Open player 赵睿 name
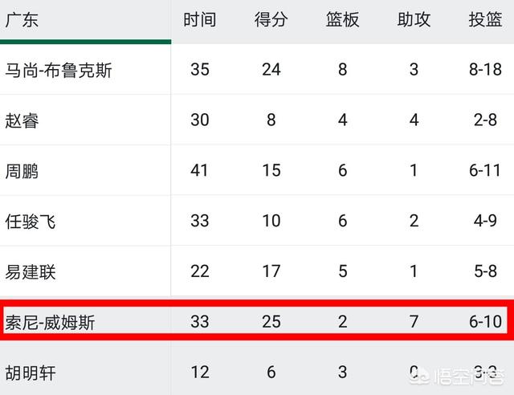The height and width of the screenshot is (395, 514). (x=22, y=120)
